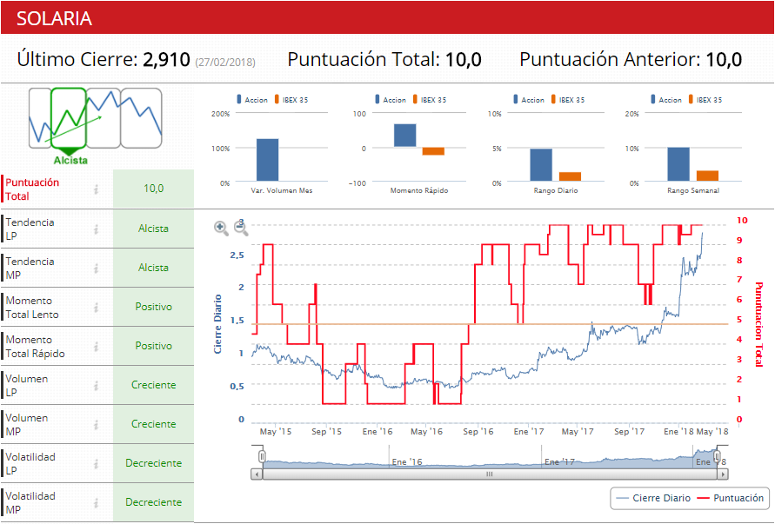Screen dimensions: 775x524
Task: Open info icon beside Puntuación Total
Action: point(97,189)
